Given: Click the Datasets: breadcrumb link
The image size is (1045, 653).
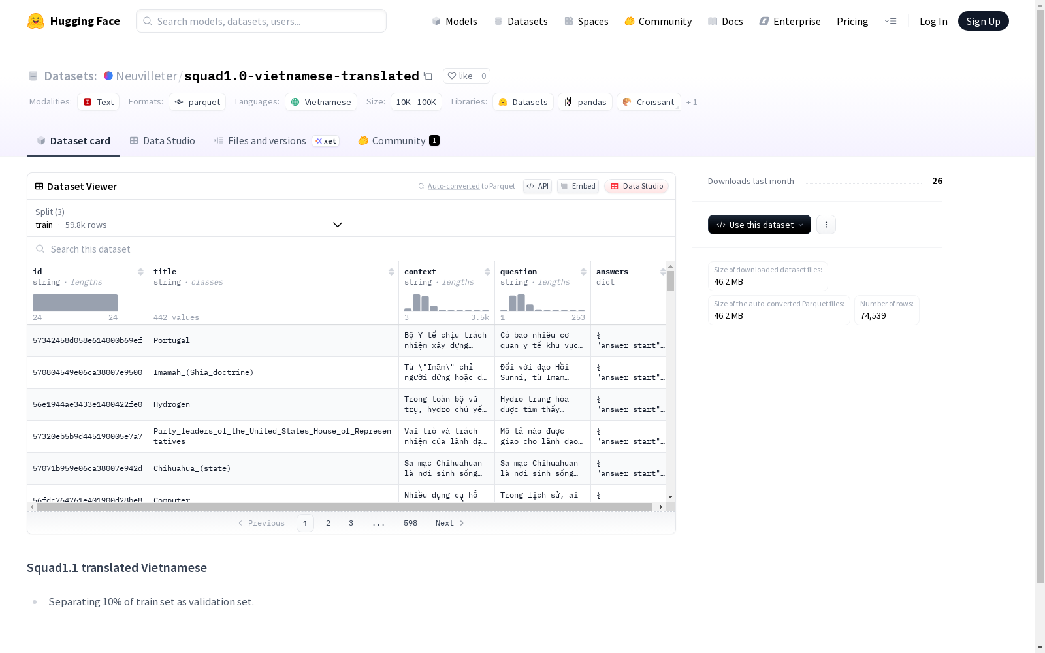Looking at the screenshot, I should point(70,76).
